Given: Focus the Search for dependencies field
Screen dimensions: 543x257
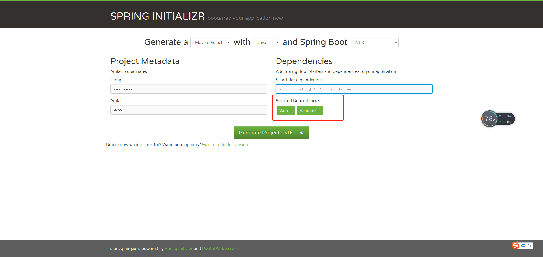Looking at the screenshot, I should coord(354,89).
